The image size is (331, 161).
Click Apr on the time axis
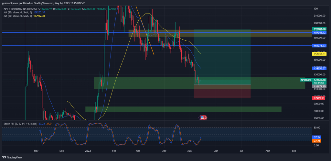point(164,151)
